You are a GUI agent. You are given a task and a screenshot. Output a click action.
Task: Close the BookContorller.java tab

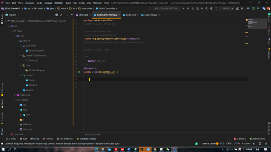[119, 15]
